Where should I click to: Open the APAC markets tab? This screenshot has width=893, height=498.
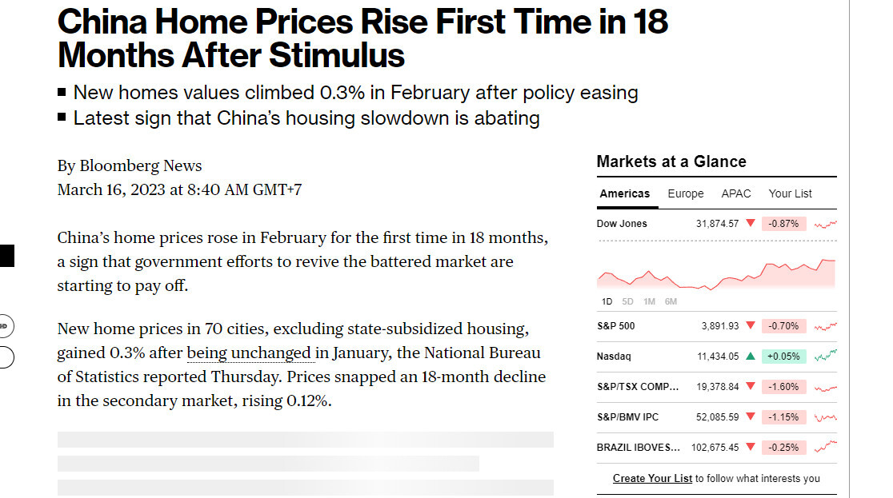click(x=736, y=193)
